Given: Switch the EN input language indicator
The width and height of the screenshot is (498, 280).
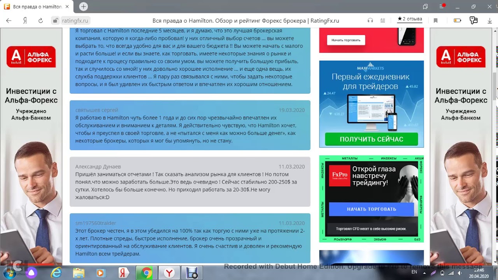Looking at the screenshot, I should [414, 272].
